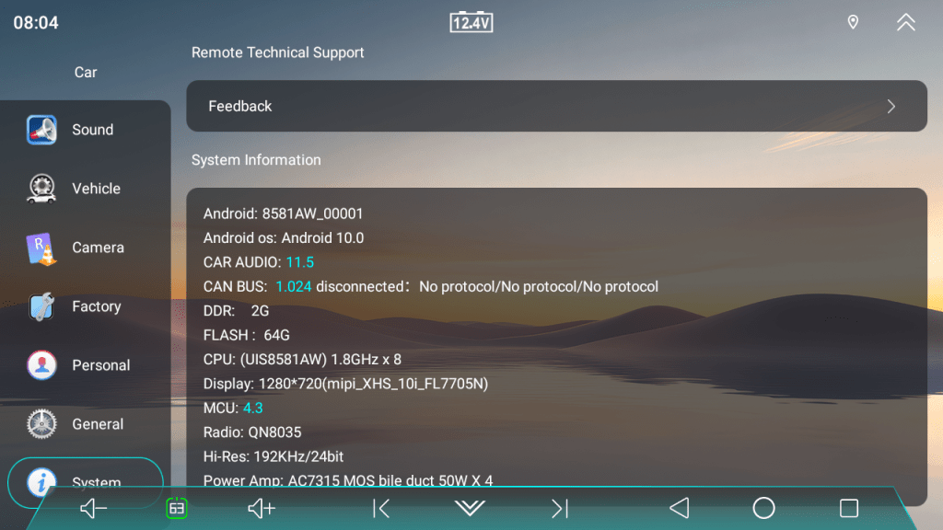Select the Car menu item

point(86,72)
